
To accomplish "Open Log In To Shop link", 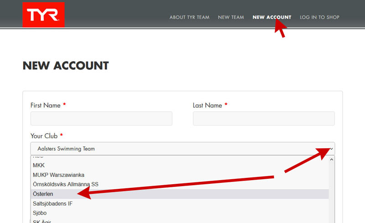I will point(319,17).
